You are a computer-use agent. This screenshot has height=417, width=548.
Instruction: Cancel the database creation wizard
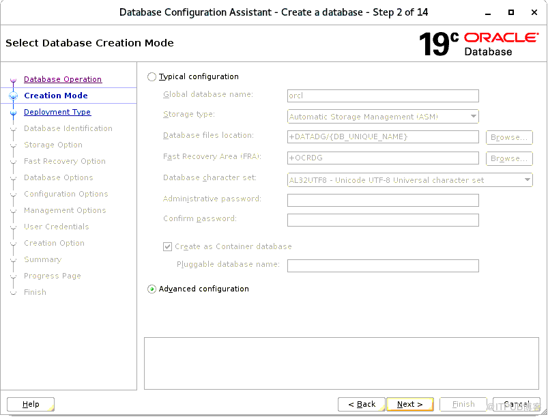coord(516,405)
